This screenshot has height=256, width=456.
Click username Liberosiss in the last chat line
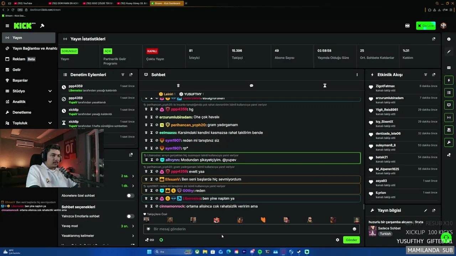pos(191,198)
